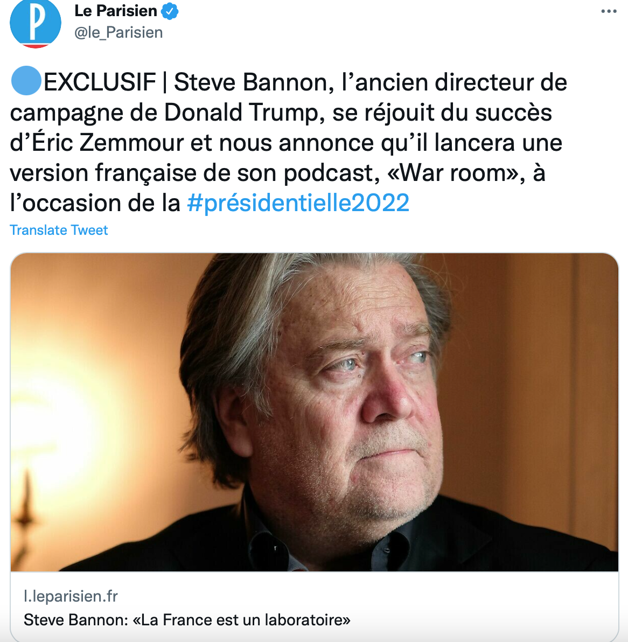The height and width of the screenshot is (642, 628).
Task: Open the #présidentielle2022 hashtag
Action: coord(297,203)
